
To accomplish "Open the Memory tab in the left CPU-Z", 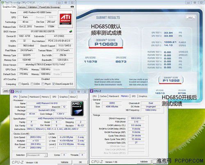I will (46, 97).
